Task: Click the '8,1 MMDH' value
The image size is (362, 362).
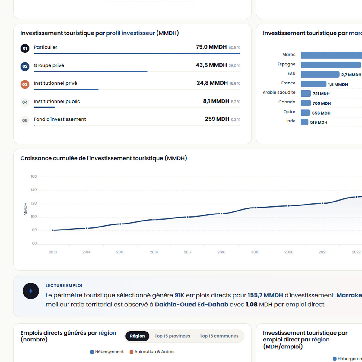Action: (x=216, y=101)
